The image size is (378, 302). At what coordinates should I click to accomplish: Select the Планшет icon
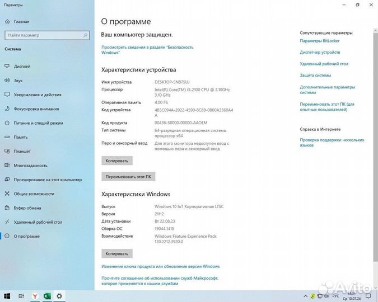(7, 151)
